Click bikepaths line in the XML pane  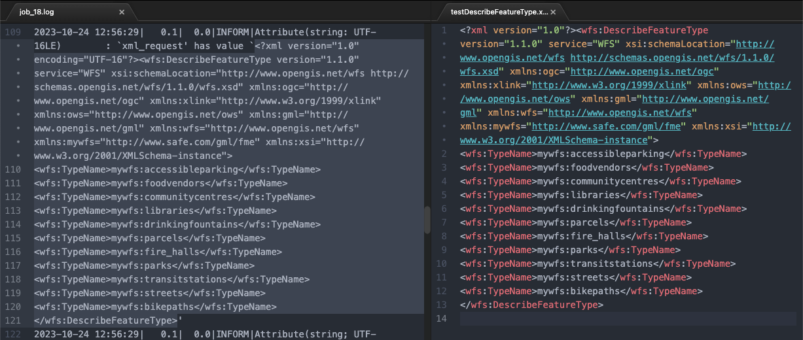[x=581, y=291]
